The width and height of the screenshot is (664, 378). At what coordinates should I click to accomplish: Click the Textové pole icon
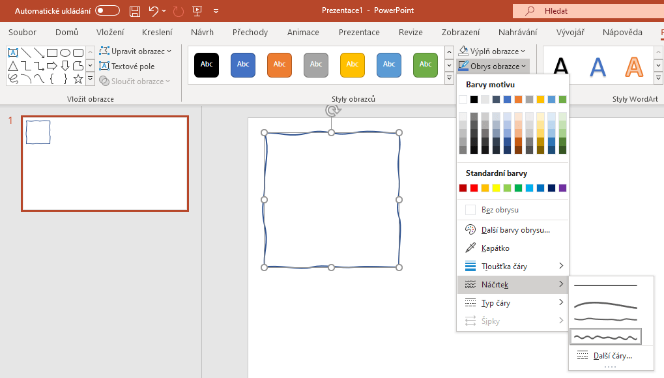coord(105,66)
